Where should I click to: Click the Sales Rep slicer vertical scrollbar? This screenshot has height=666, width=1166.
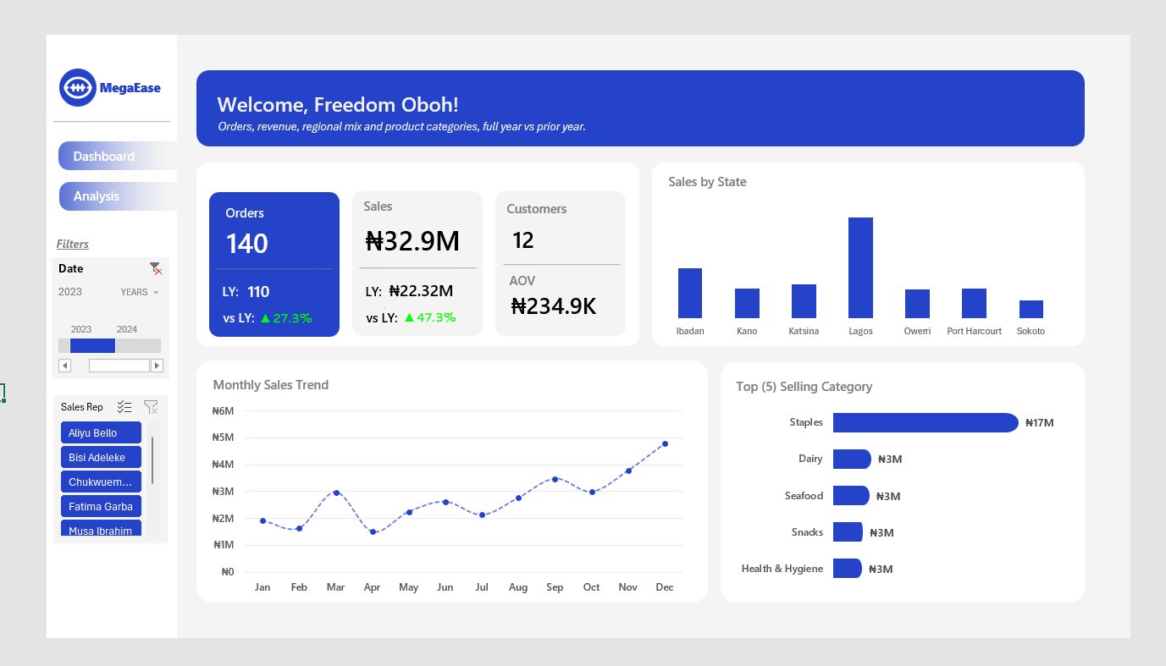(x=152, y=460)
